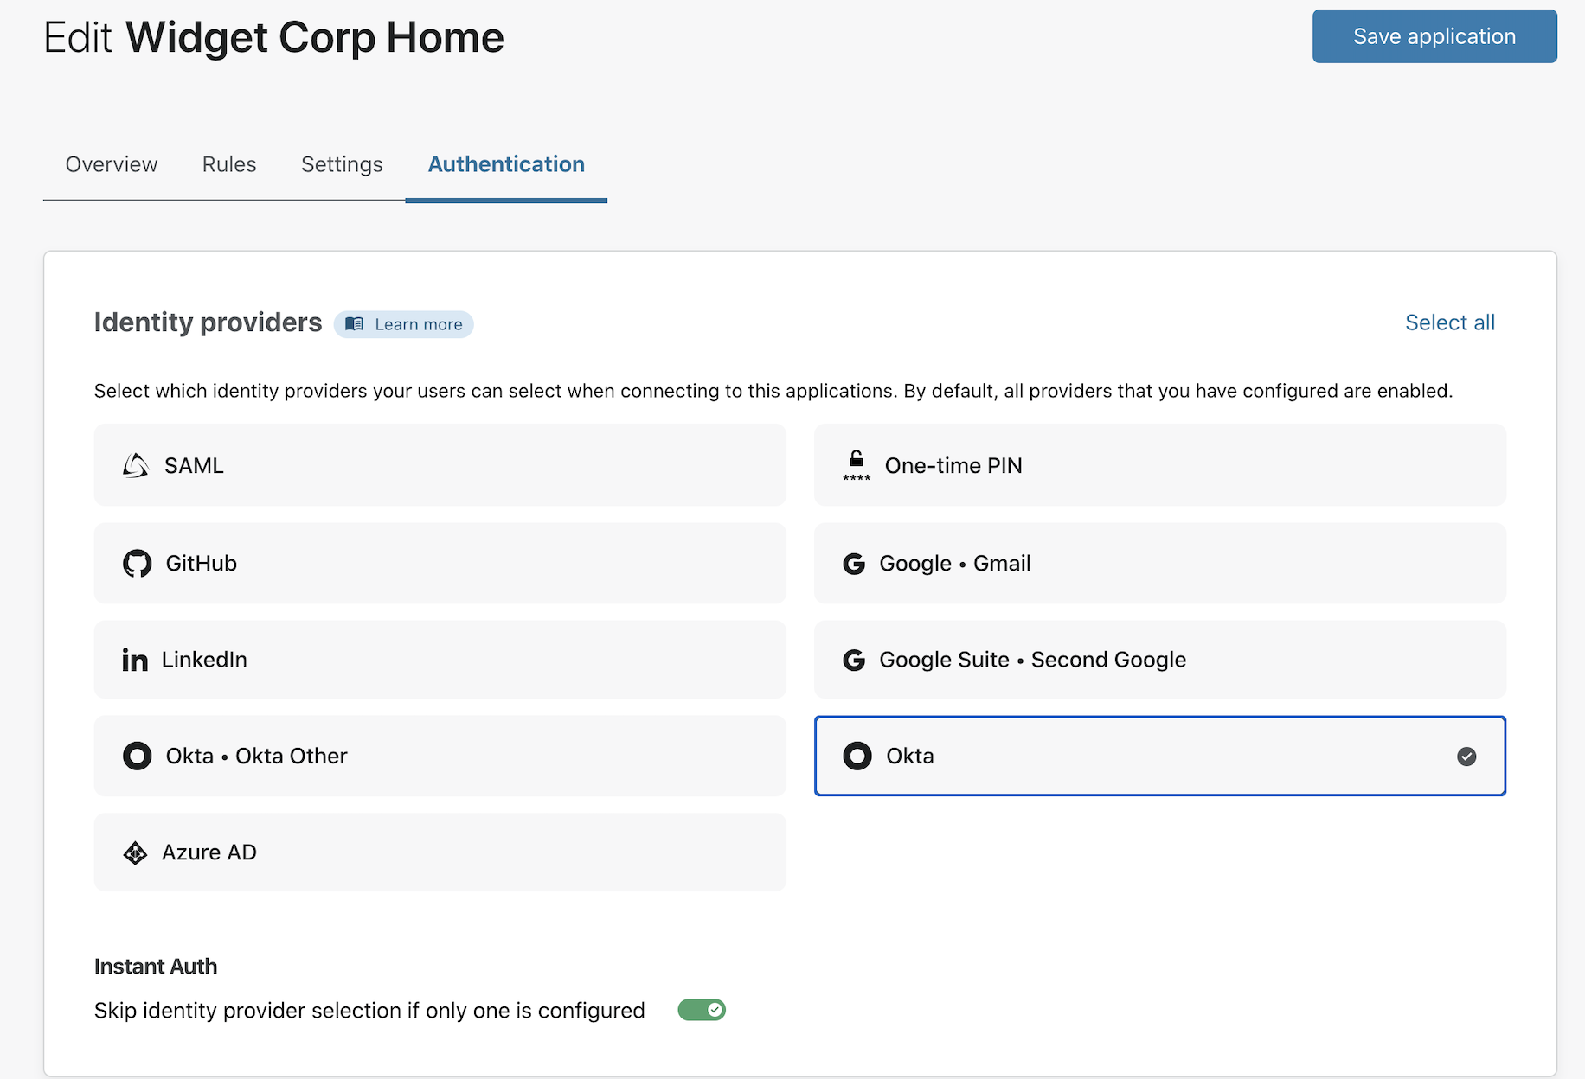Go to the Settings tab
The image size is (1585, 1079).
coord(342,164)
